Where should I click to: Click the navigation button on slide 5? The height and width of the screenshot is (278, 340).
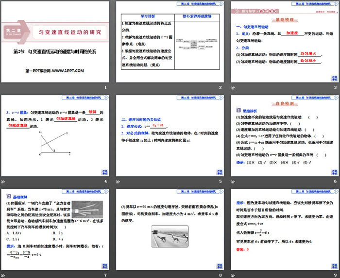pos(220,172)
